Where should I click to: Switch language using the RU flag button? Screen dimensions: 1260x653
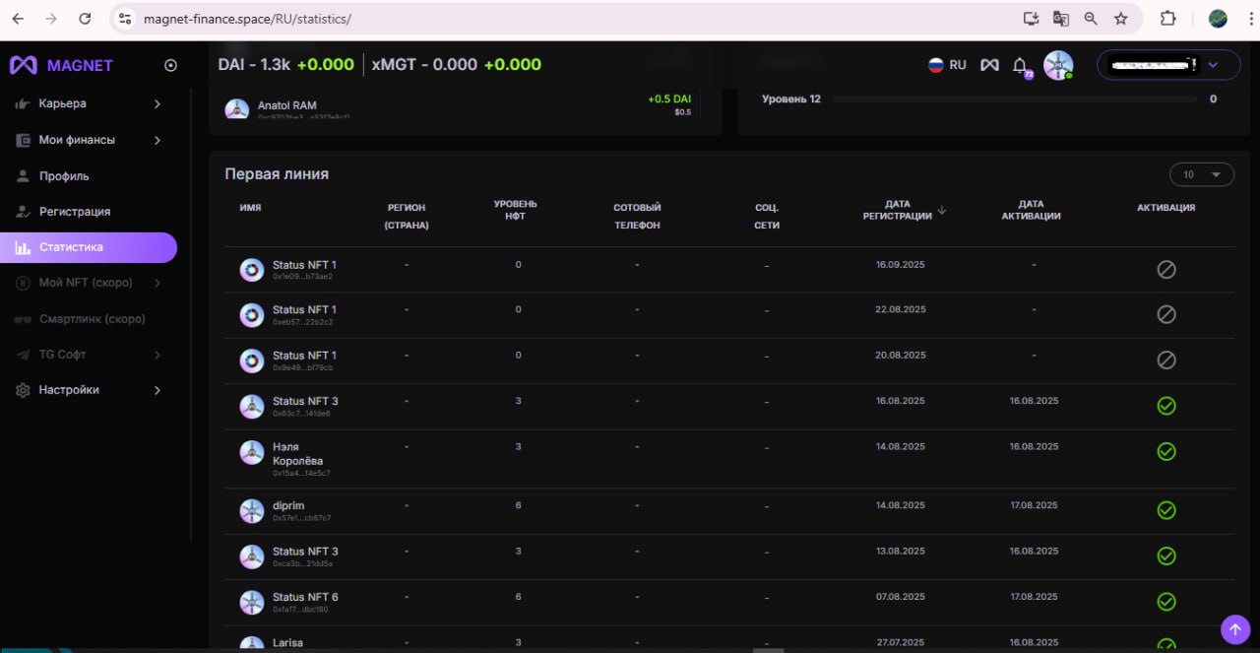(x=947, y=65)
